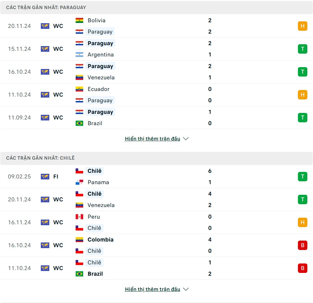Click the Panama flag icon
This screenshot has height=303, width=313.
pos(79,182)
